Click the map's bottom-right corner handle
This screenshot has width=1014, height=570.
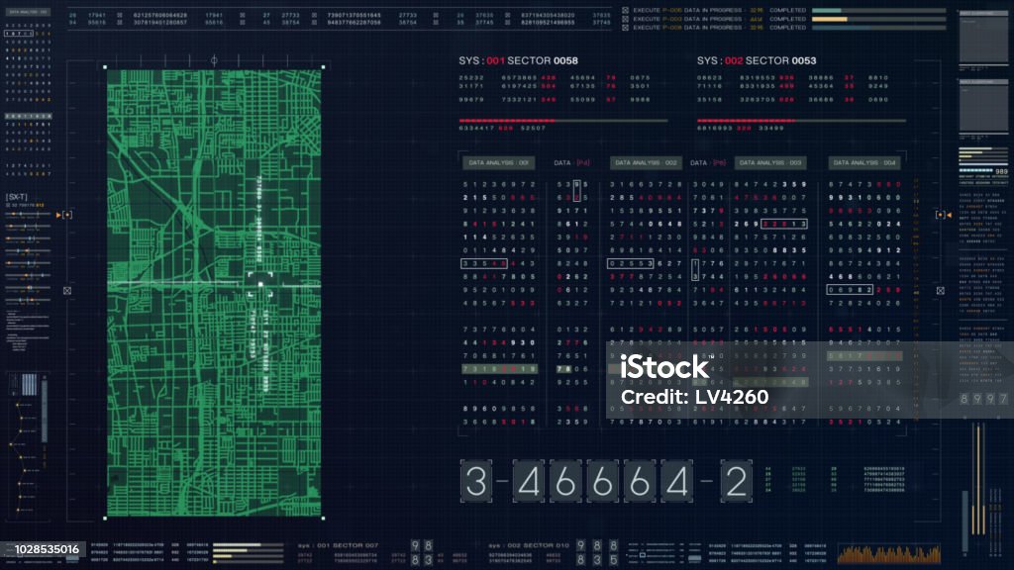point(323,518)
